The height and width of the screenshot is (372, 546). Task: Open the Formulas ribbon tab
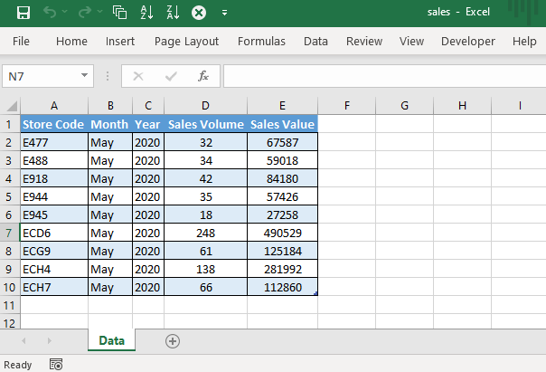[x=261, y=42]
